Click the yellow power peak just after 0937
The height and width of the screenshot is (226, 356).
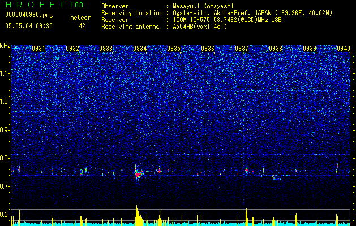247,217
